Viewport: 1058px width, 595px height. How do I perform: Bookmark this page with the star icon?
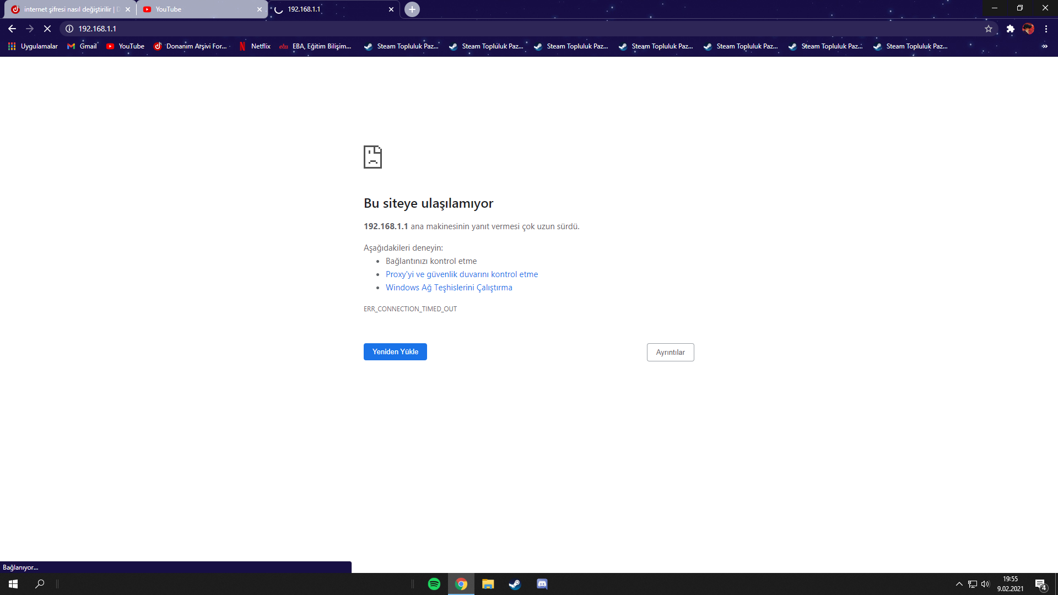tap(989, 29)
